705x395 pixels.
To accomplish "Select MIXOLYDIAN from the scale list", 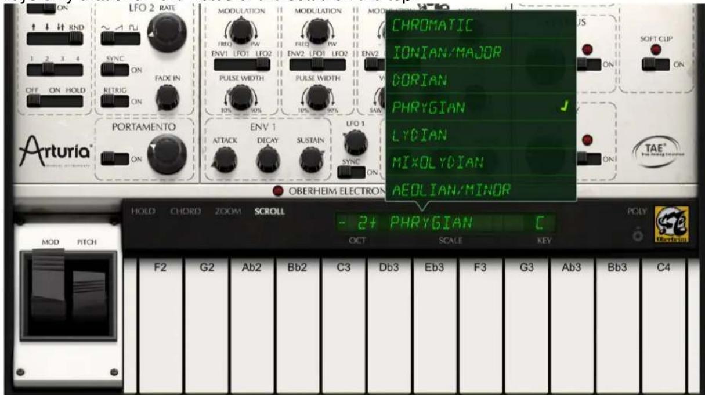I will click(x=481, y=161).
